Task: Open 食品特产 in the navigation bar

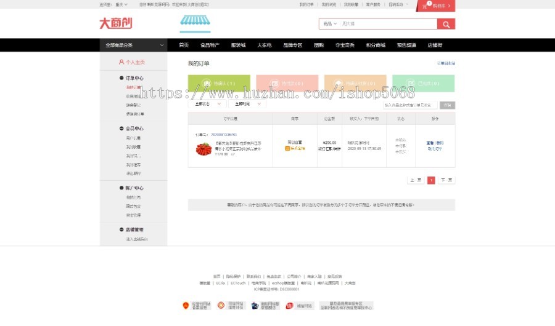Action: (210, 45)
